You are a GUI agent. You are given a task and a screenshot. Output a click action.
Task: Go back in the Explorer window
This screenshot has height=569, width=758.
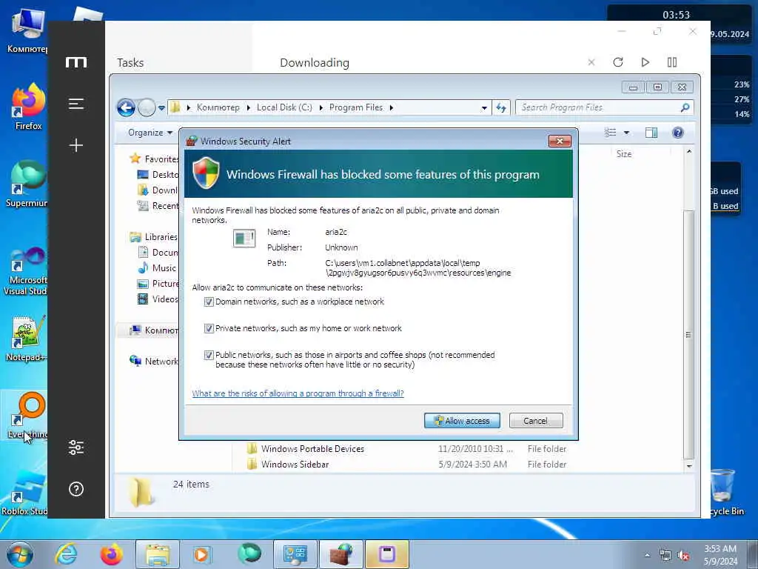point(126,107)
